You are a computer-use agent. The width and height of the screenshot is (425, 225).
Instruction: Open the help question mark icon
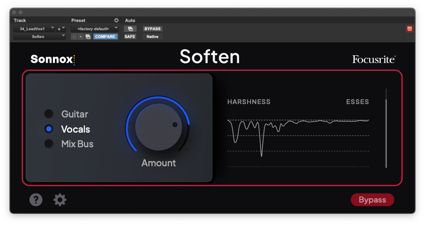pos(36,200)
